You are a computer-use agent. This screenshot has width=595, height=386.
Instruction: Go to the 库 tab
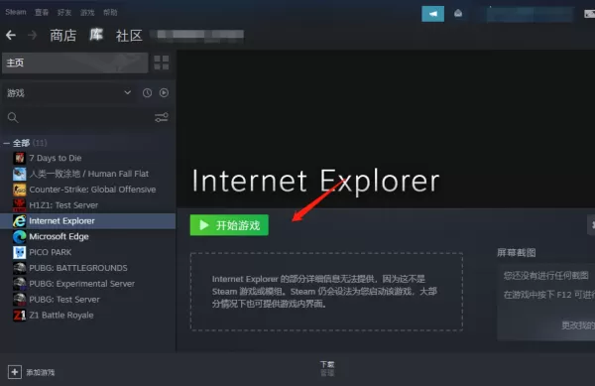coord(96,35)
